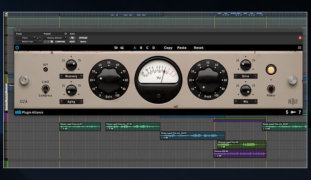
Task: Click the COMPARE button
Action: pos(60,42)
